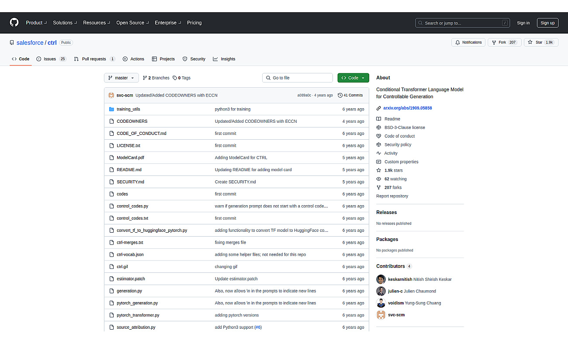Image resolution: width=568 pixels, height=344 pixels.
Task: Open the Projects tab
Action: 163,59
